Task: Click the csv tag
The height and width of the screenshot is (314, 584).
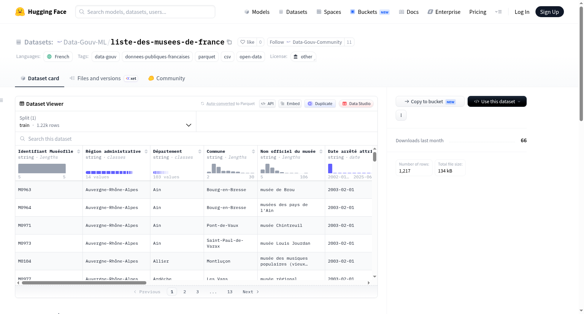Action: pyautogui.click(x=227, y=57)
